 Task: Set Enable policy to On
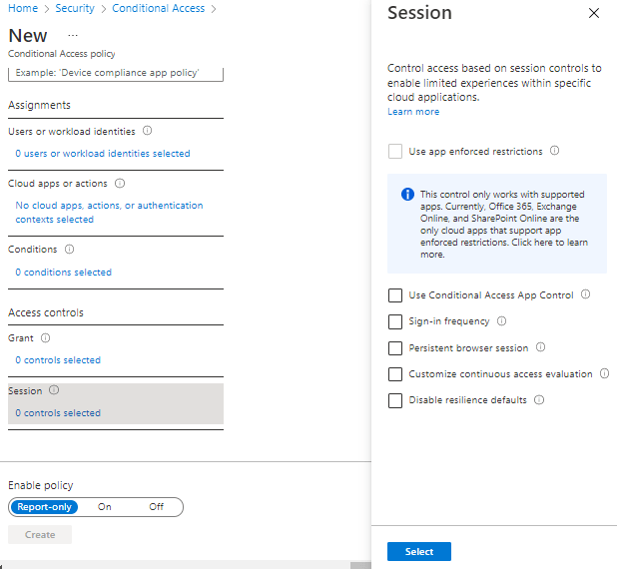point(105,507)
